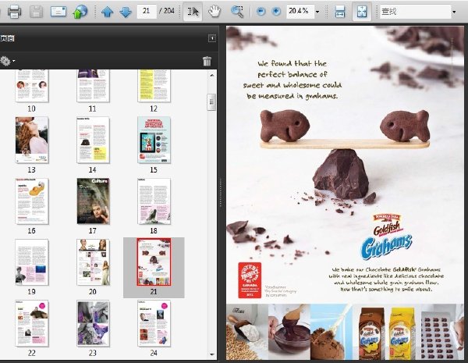Click the globe upload icon

[x=80, y=12]
